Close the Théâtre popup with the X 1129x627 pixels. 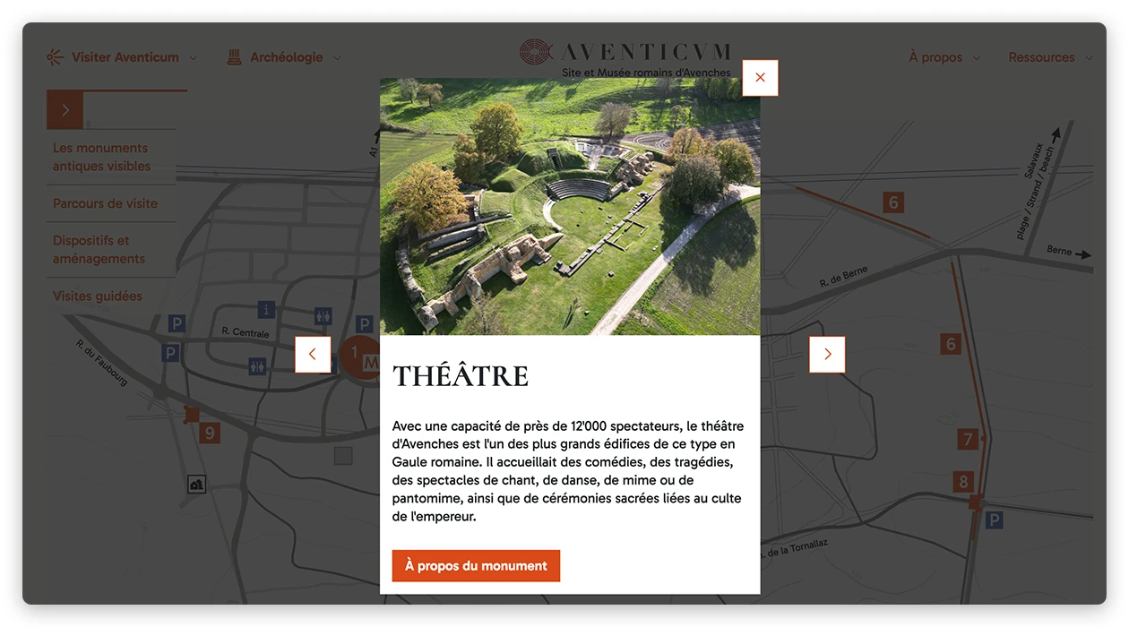(760, 78)
